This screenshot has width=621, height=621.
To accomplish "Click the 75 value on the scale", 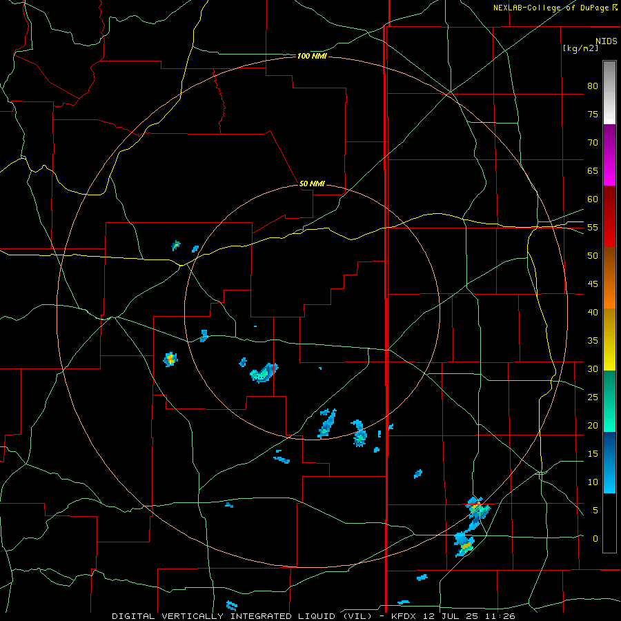I will tap(593, 114).
